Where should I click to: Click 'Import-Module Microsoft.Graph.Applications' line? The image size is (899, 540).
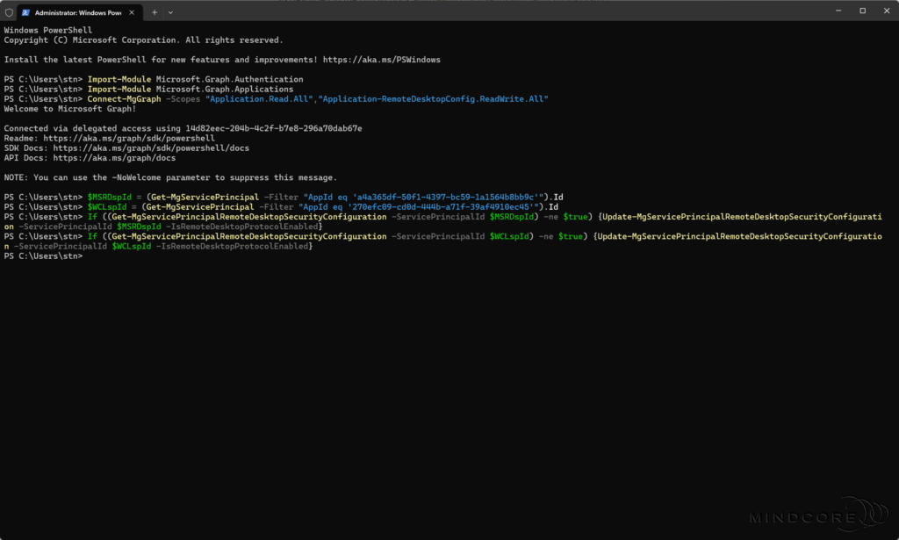(x=191, y=89)
